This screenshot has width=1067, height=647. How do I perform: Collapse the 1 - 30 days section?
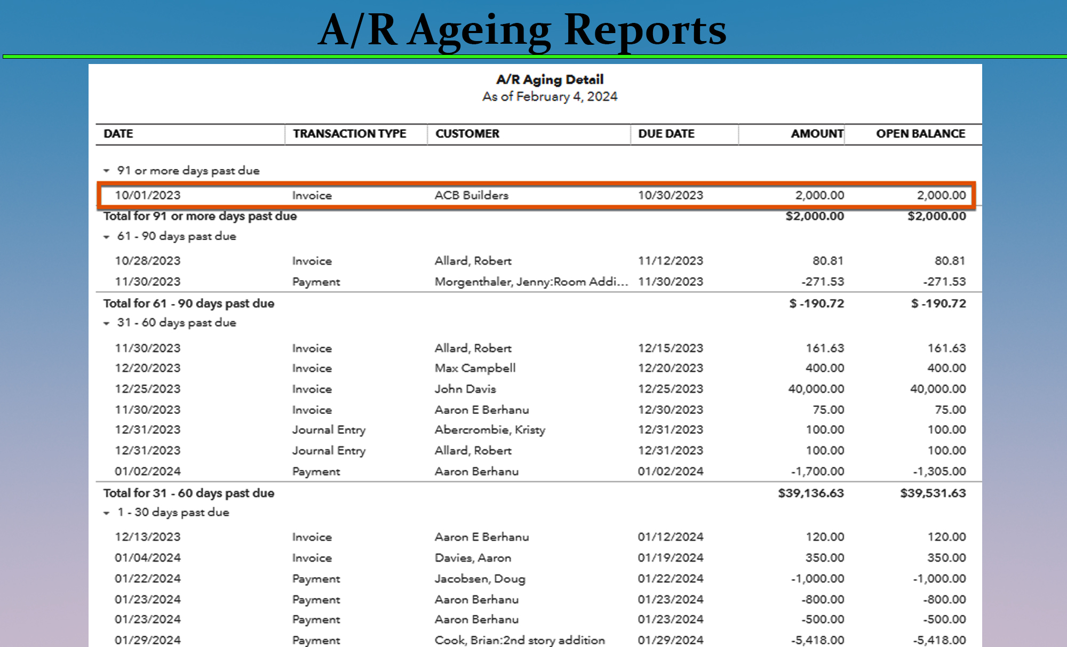click(x=106, y=513)
